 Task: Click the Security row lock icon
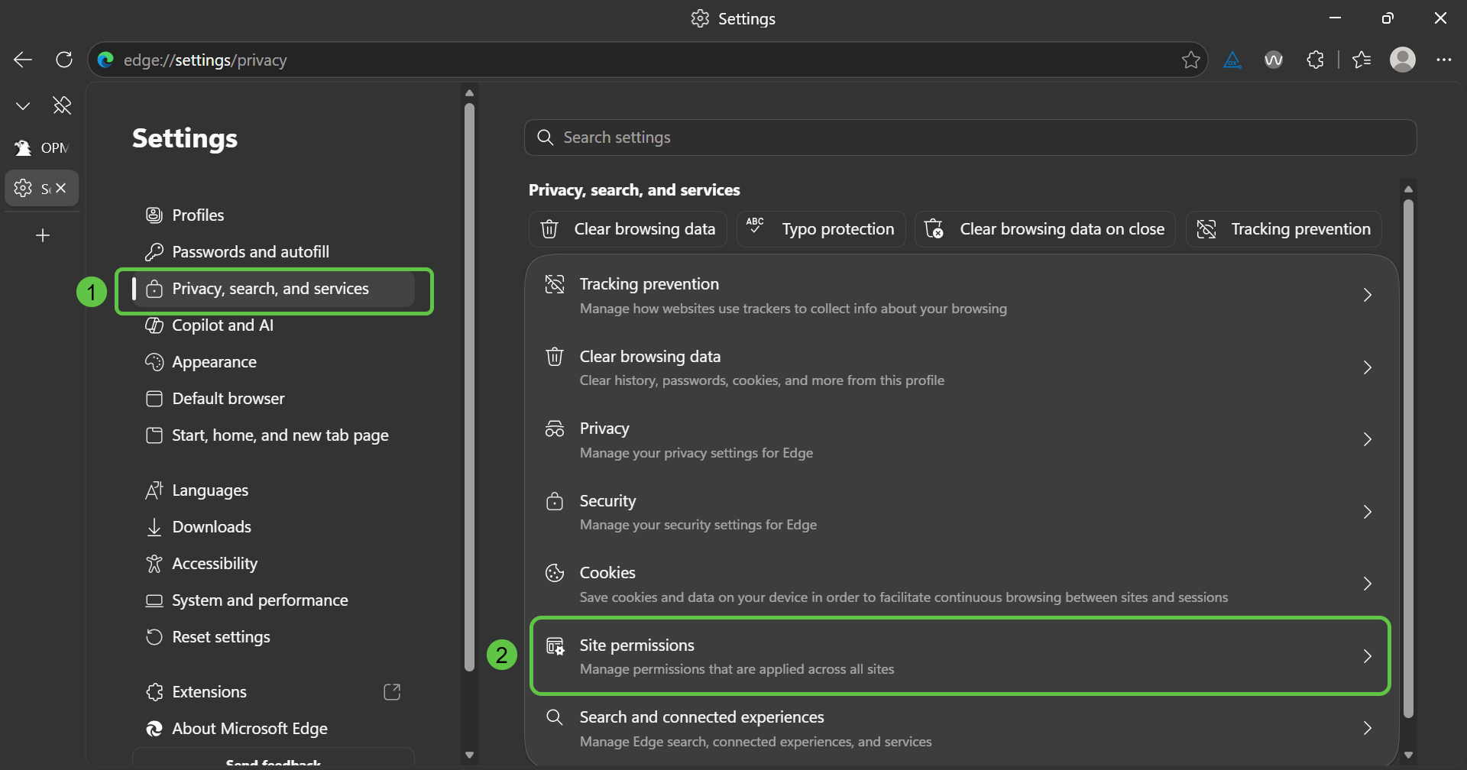pos(555,501)
